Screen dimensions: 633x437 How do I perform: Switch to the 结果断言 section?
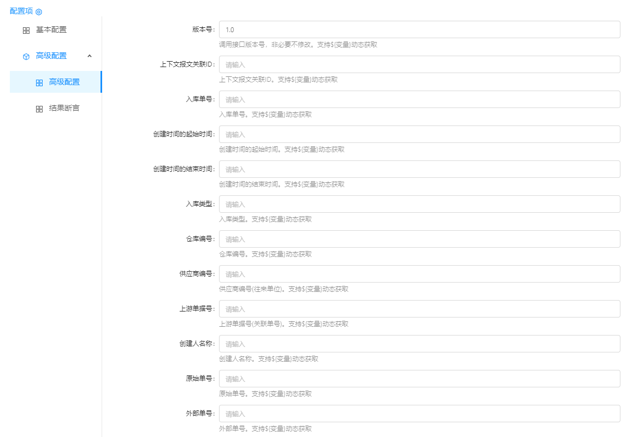[x=64, y=108]
